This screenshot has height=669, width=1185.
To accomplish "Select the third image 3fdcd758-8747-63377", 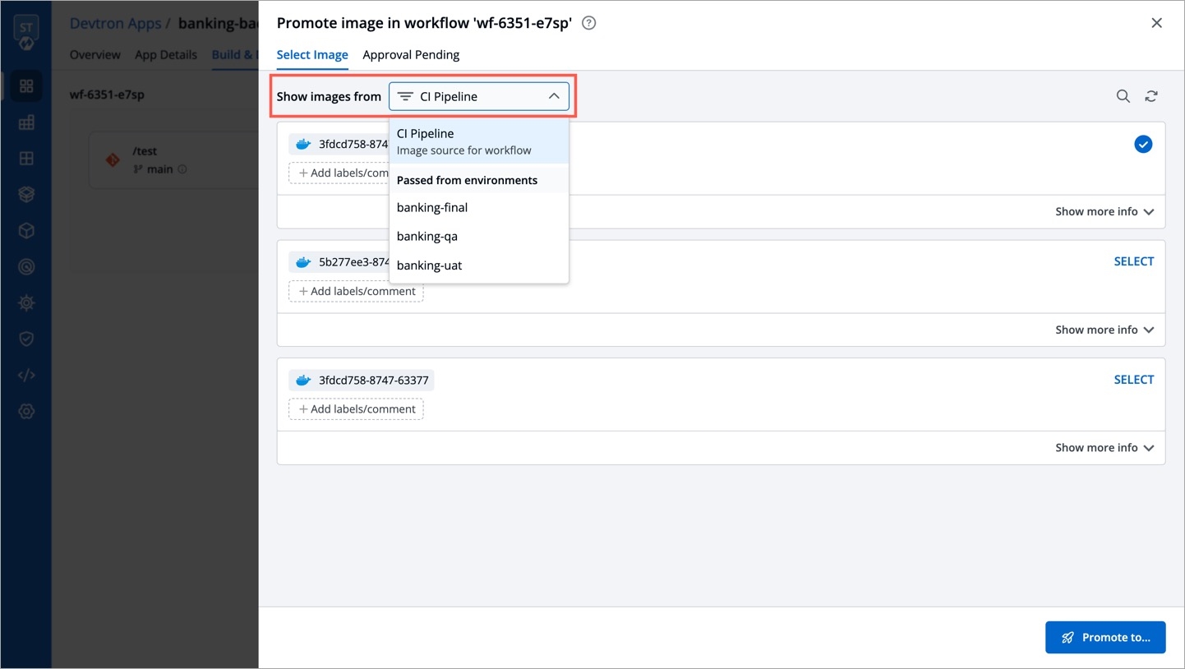I will (x=1133, y=380).
